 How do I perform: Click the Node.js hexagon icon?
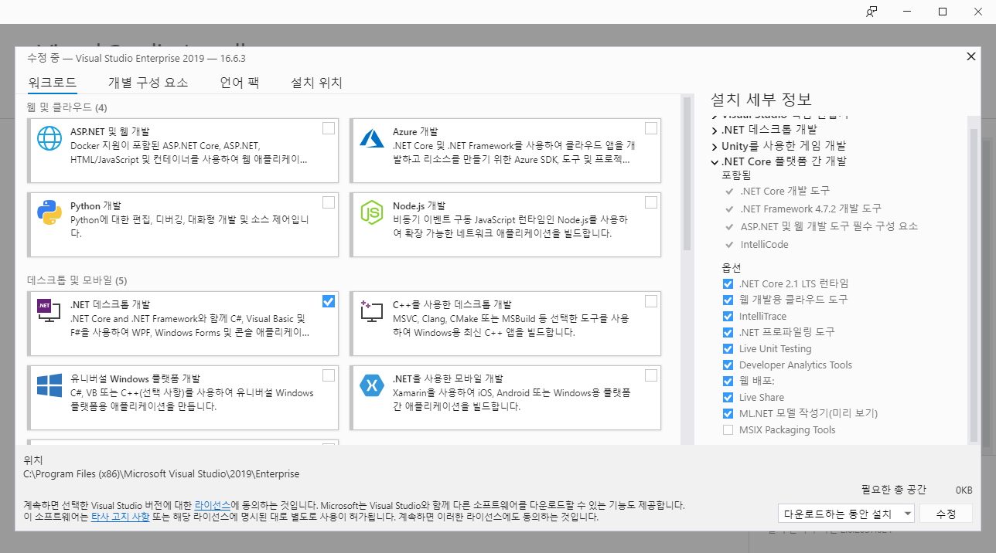(372, 212)
